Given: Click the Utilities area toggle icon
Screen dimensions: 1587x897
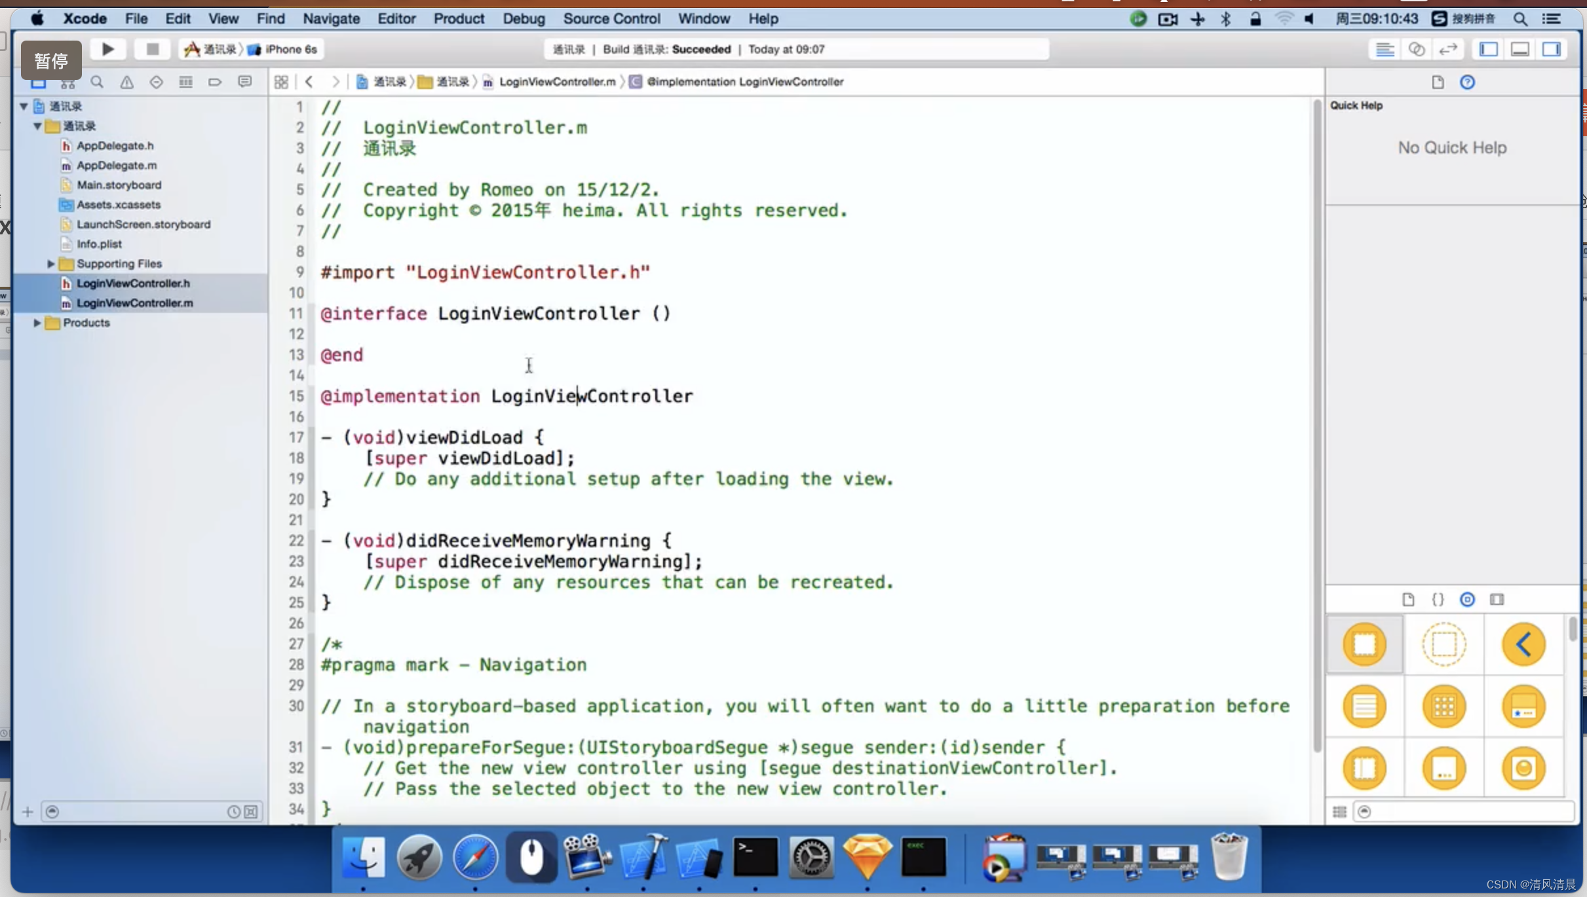Looking at the screenshot, I should tap(1553, 49).
